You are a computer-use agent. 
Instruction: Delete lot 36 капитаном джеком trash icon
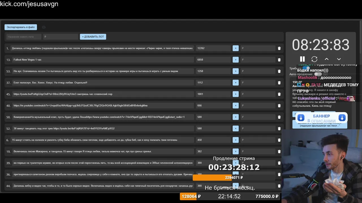pyautogui.click(x=279, y=174)
